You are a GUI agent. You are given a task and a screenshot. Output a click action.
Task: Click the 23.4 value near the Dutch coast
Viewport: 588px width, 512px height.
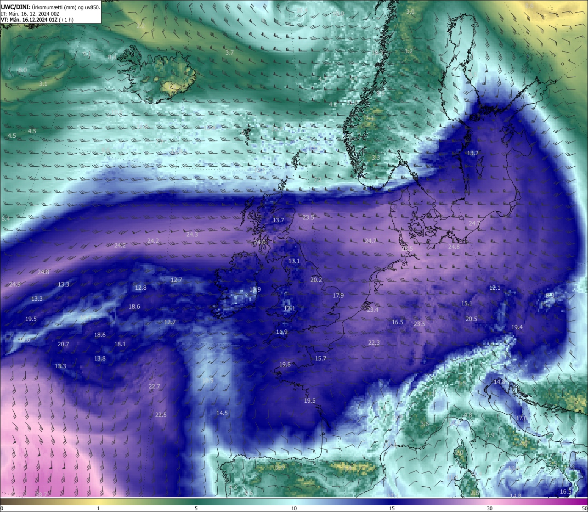(x=373, y=309)
